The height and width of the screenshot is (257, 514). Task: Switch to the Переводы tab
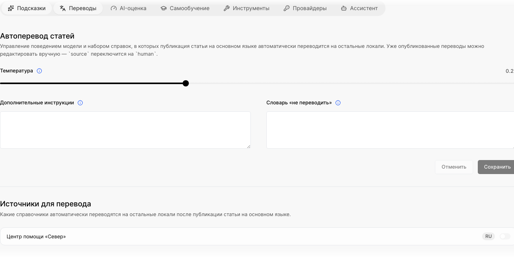[x=78, y=8]
